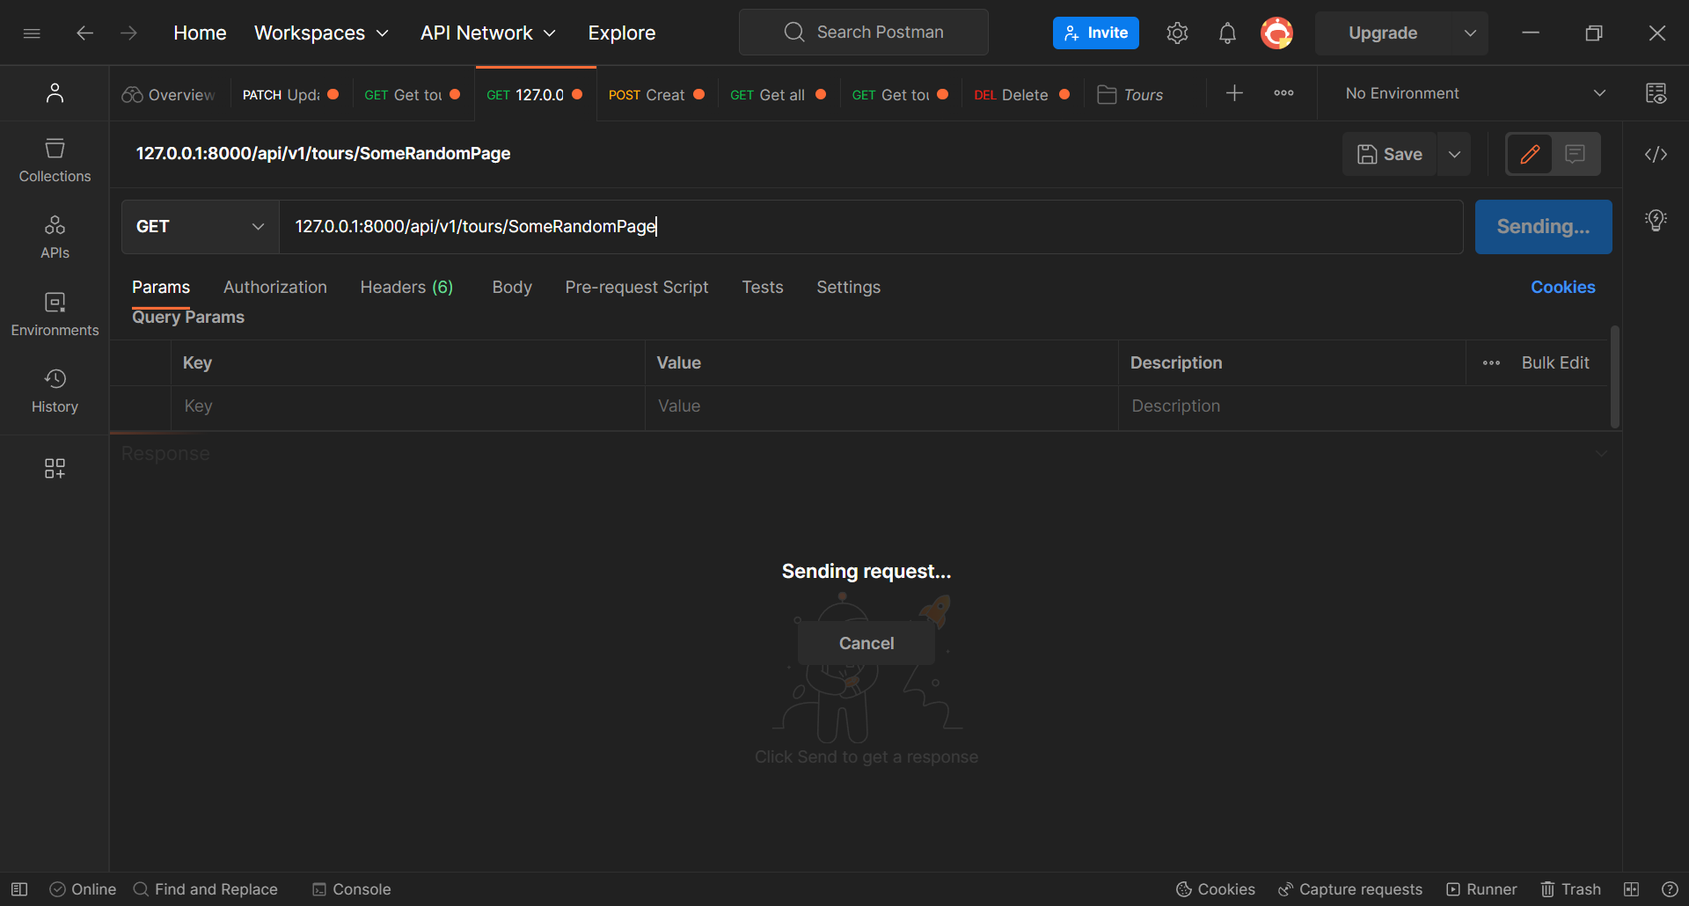This screenshot has width=1689, height=906.
Task: Switch to the Tours collection tab
Action: point(1130,94)
